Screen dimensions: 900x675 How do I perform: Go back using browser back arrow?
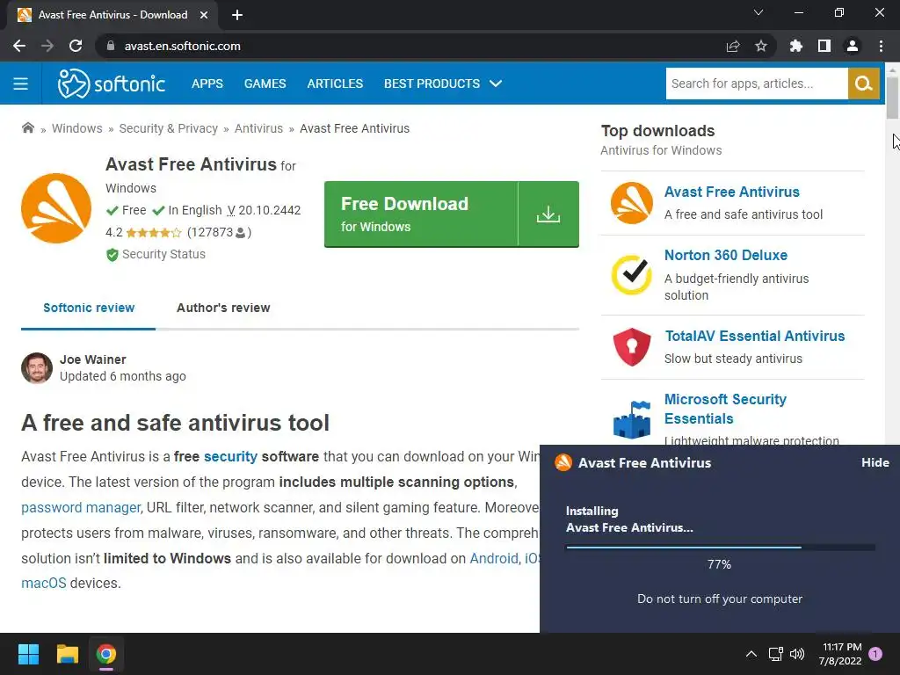(19, 46)
